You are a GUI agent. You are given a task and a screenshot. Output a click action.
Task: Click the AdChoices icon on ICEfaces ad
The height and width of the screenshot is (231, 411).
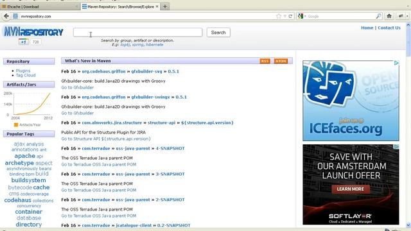click(x=396, y=63)
